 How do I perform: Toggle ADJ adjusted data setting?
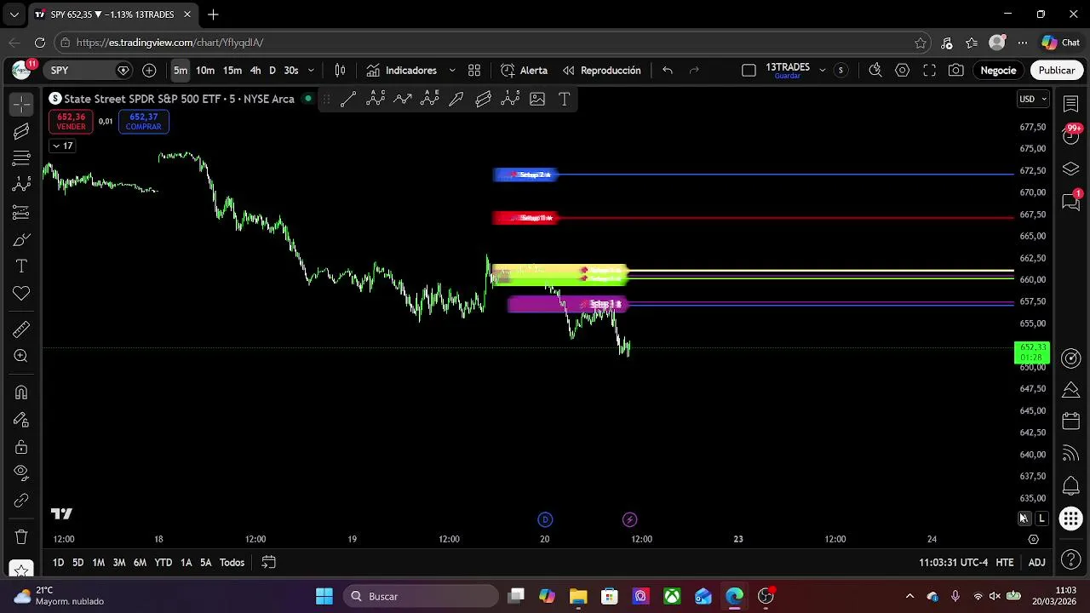pyautogui.click(x=1036, y=563)
